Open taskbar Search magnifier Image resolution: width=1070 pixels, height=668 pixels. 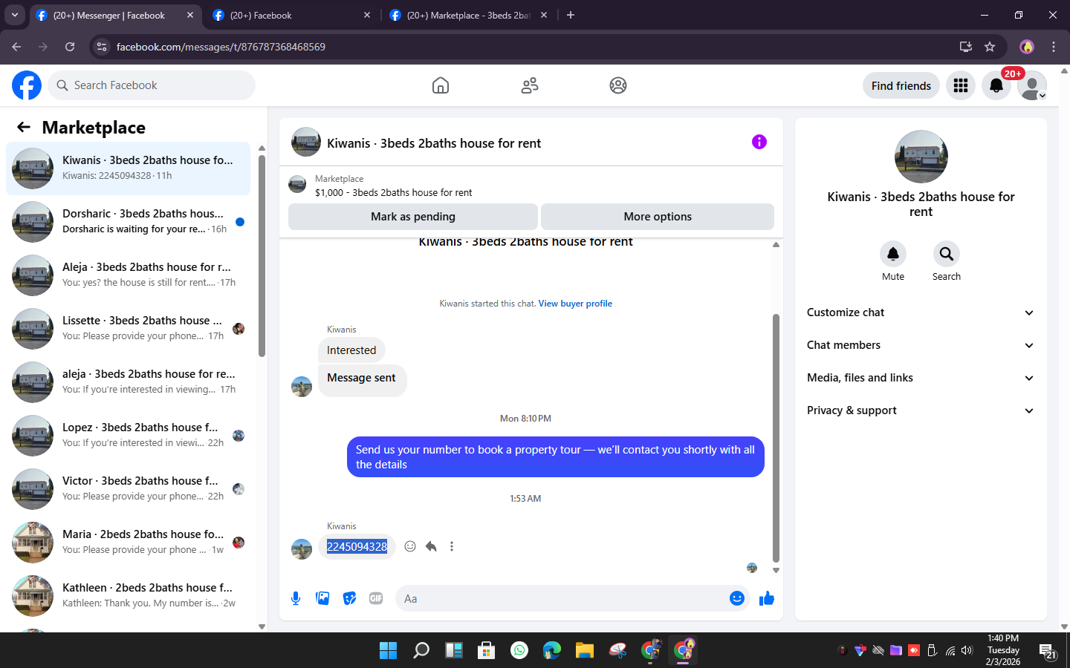click(421, 650)
